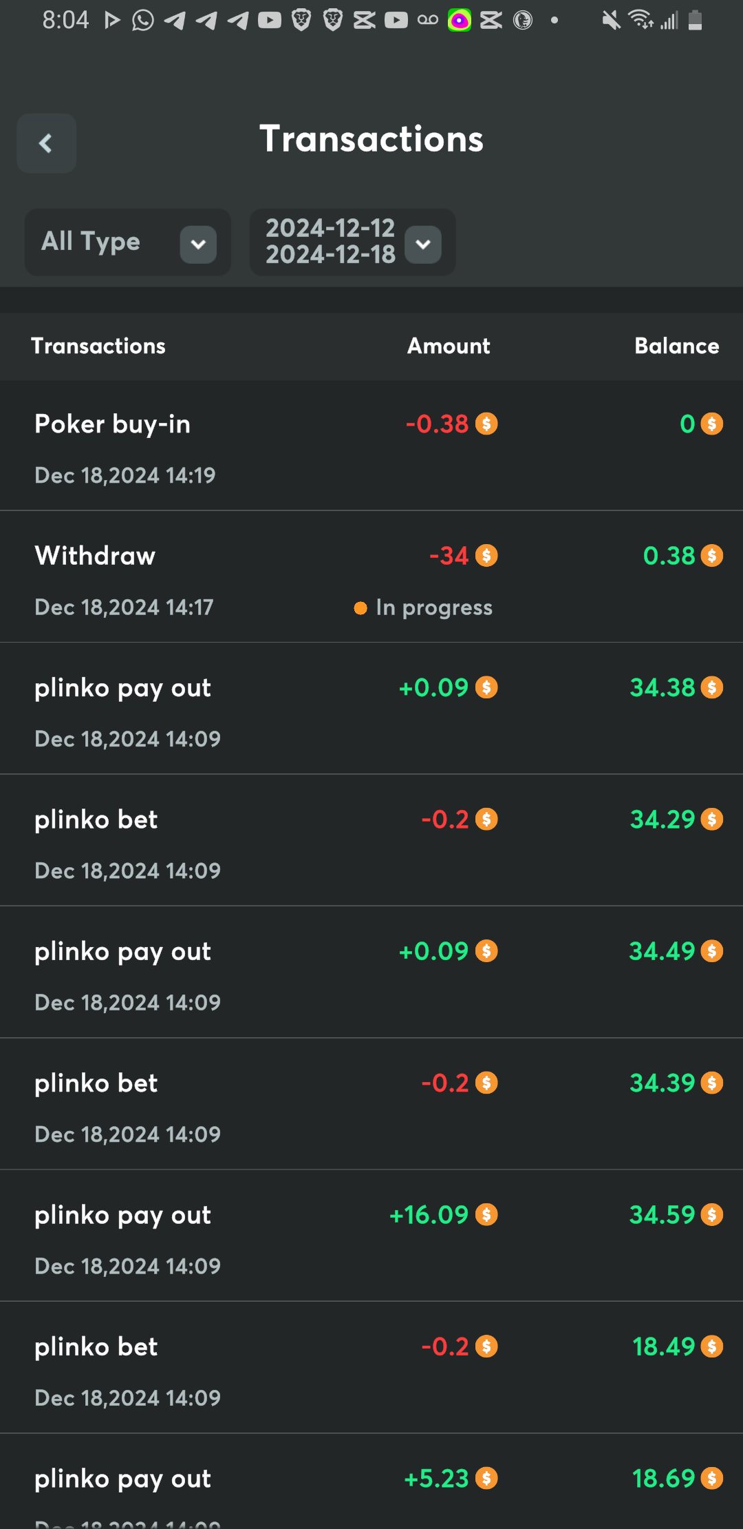Tap the back arrow button

point(46,143)
